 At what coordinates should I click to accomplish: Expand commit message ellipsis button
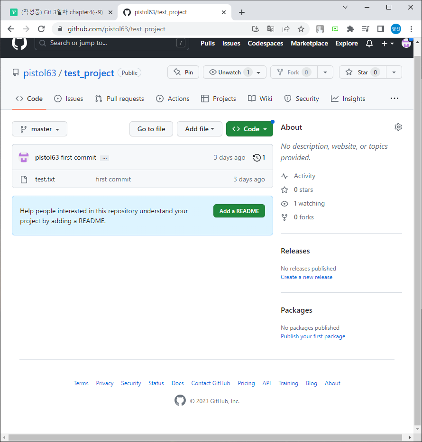pyautogui.click(x=105, y=158)
